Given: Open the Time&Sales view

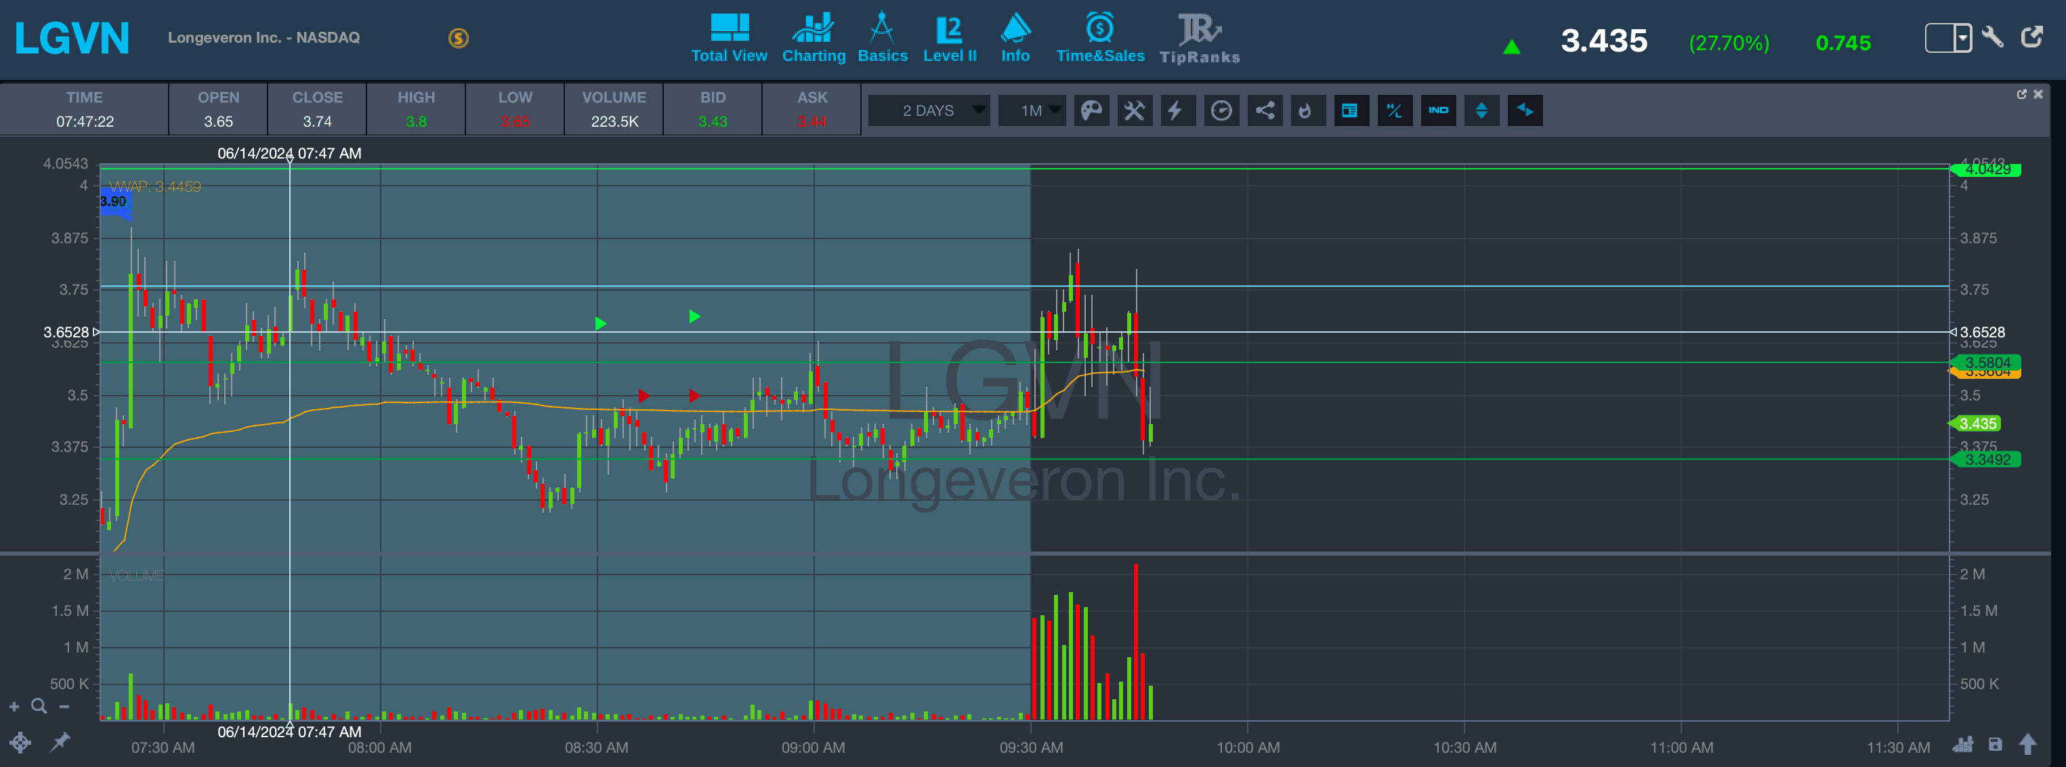Looking at the screenshot, I should point(1099,38).
